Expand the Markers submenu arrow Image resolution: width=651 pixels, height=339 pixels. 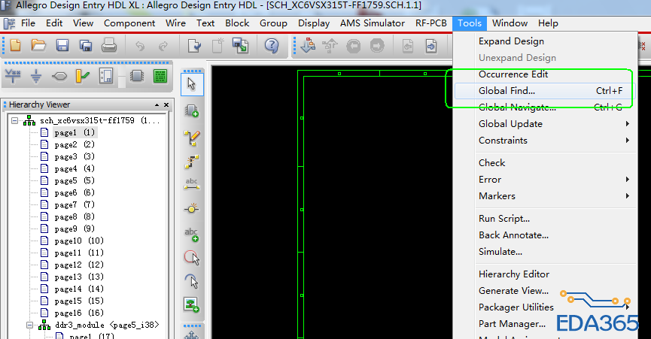pyautogui.click(x=628, y=196)
